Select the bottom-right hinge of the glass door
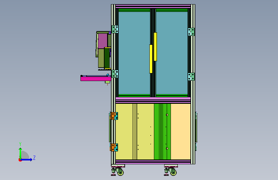The height and width of the screenshot is (180, 278). 191,77
